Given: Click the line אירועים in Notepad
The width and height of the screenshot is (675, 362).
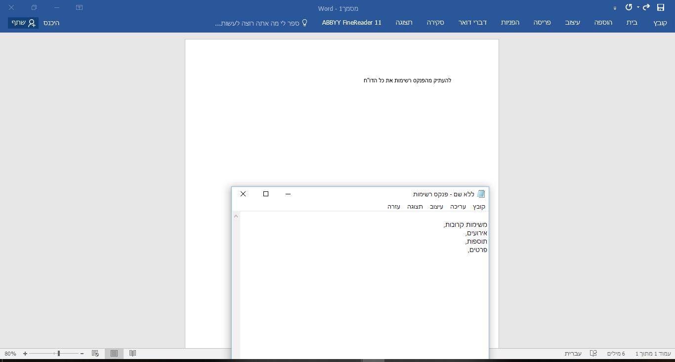Looking at the screenshot, I should coord(476,233).
